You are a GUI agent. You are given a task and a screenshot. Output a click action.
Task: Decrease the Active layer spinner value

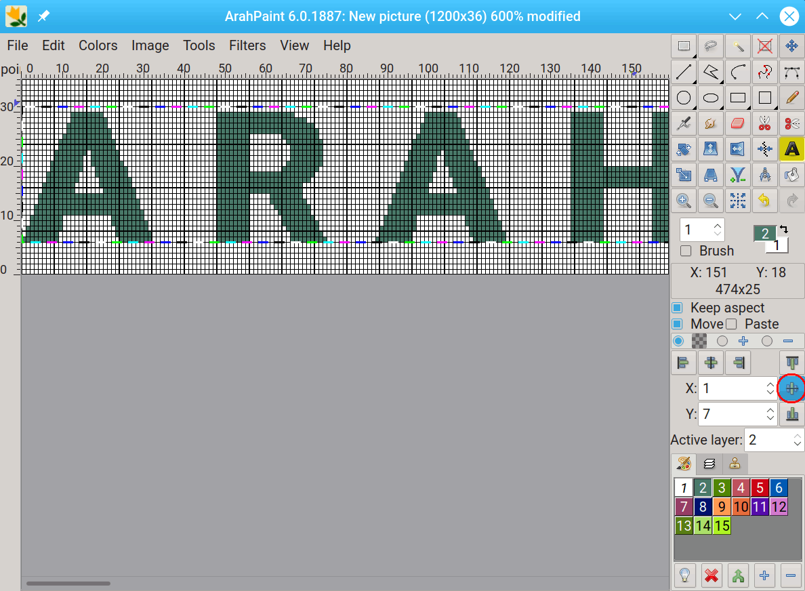pos(797,444)
